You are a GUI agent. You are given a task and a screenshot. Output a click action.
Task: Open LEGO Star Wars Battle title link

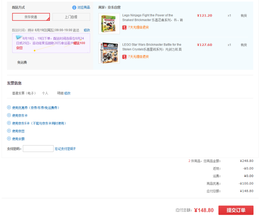click(152, 47)
